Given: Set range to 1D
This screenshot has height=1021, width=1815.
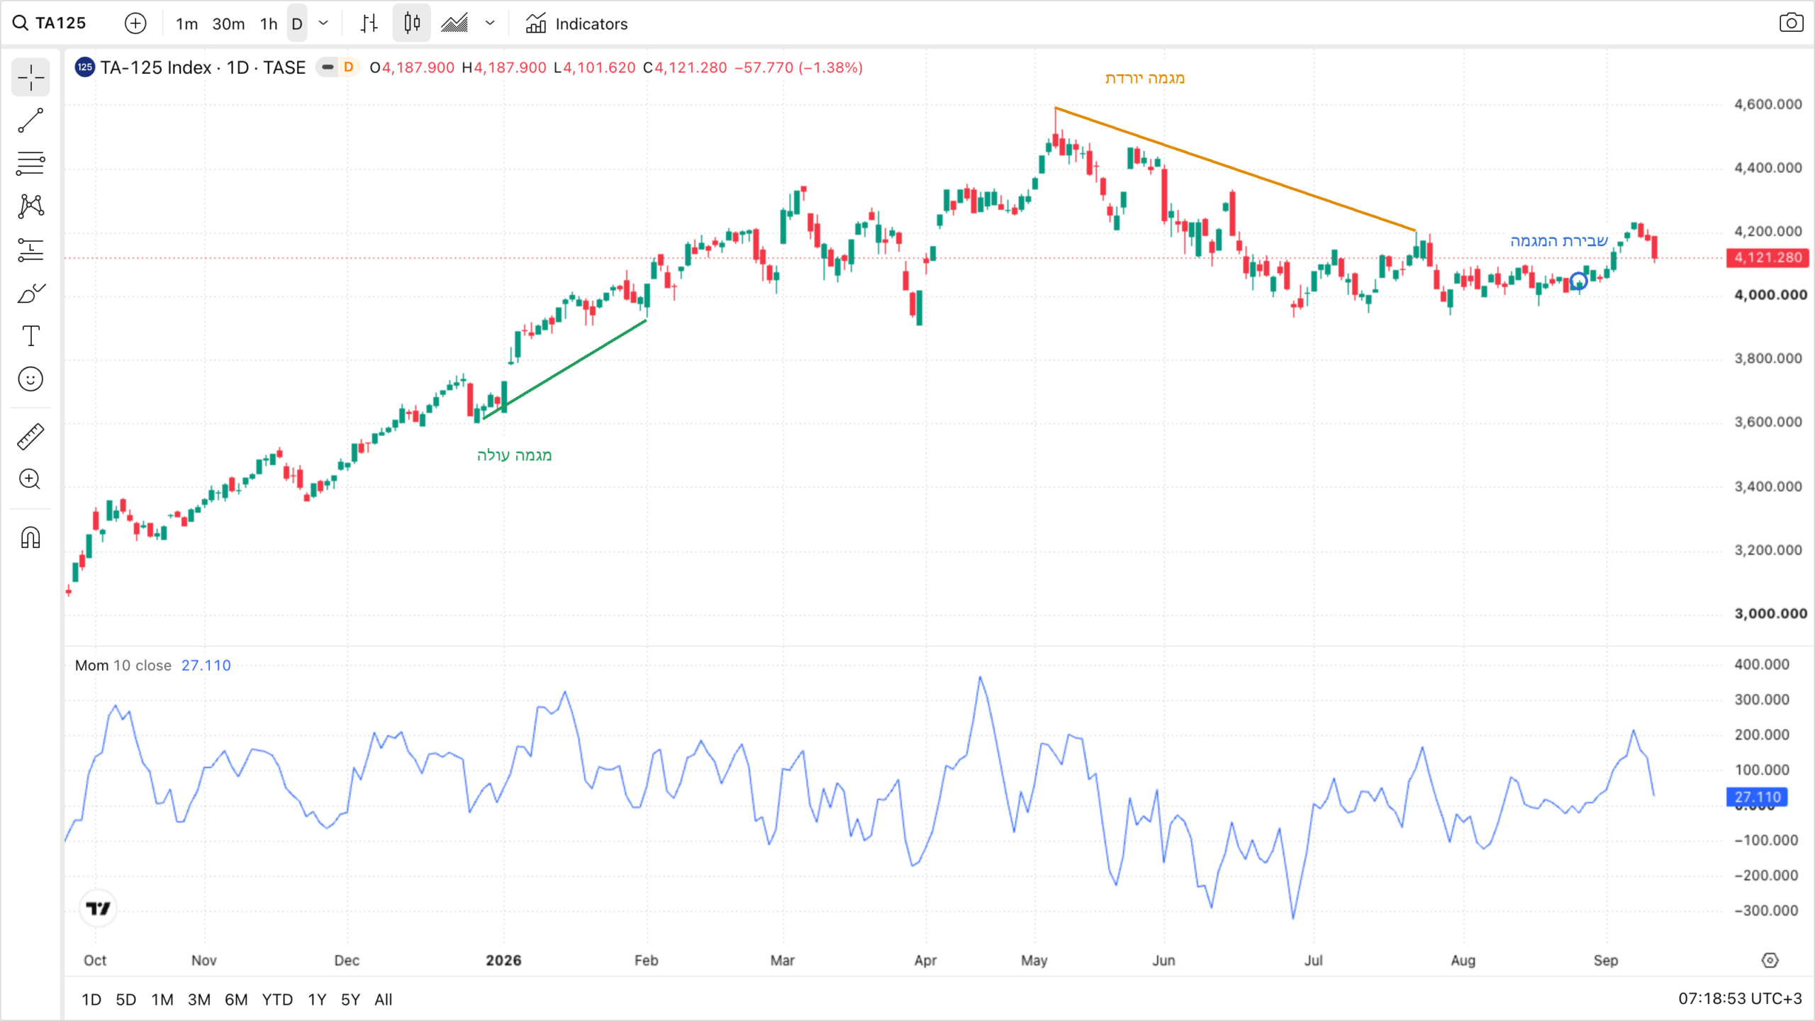Looking at the screenshot, I should (91, 1000).
